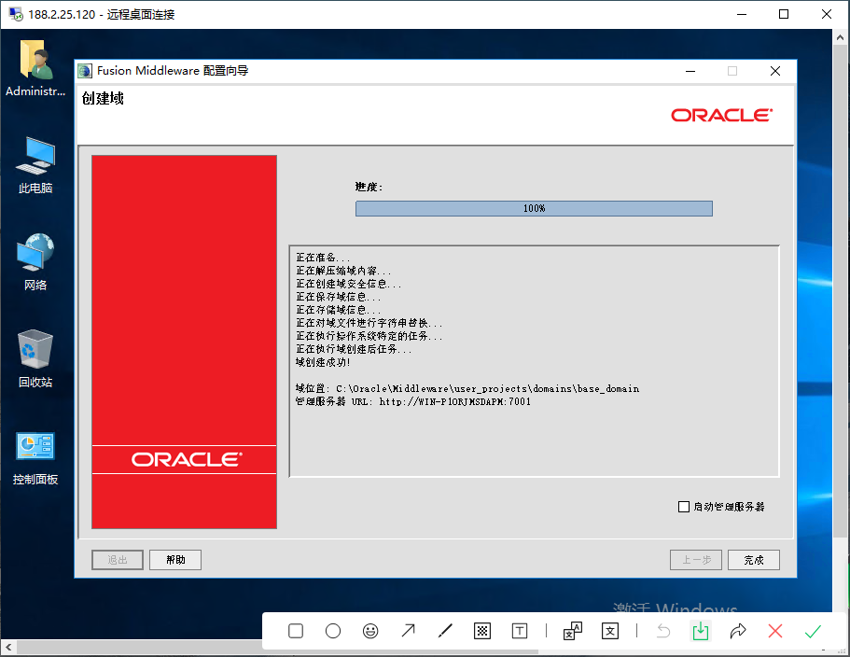
Task: Open the Administrator folder desktop icon
Action: (x=35, y=68)
